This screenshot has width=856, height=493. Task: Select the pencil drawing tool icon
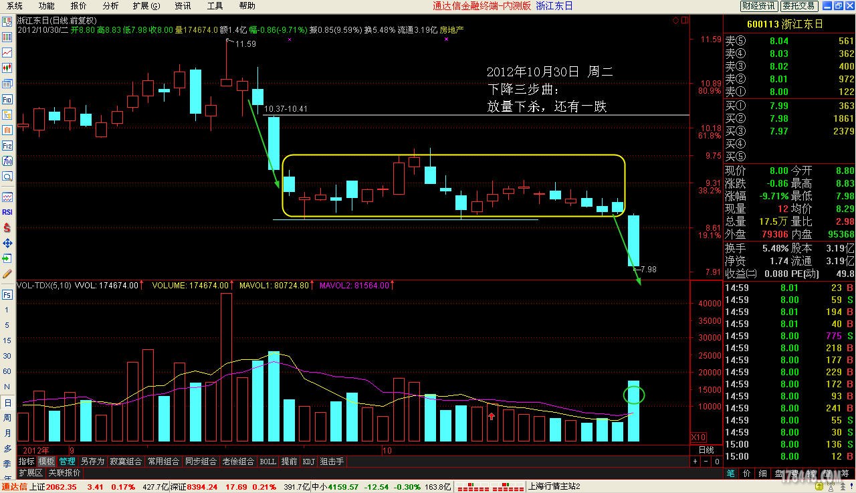[7, 274]
